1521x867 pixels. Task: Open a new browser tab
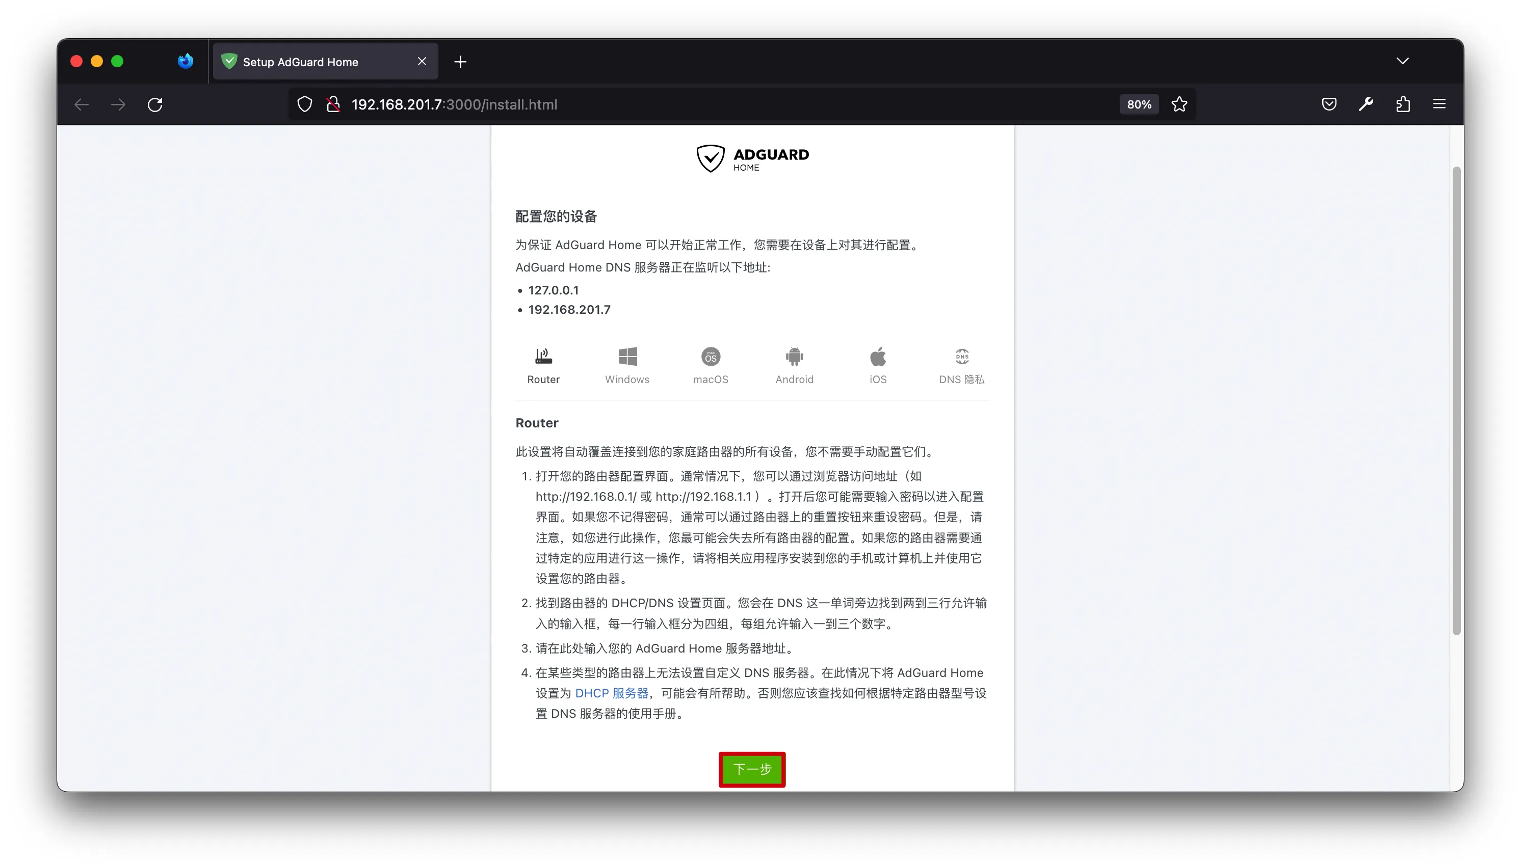click(x=460, y=61)
